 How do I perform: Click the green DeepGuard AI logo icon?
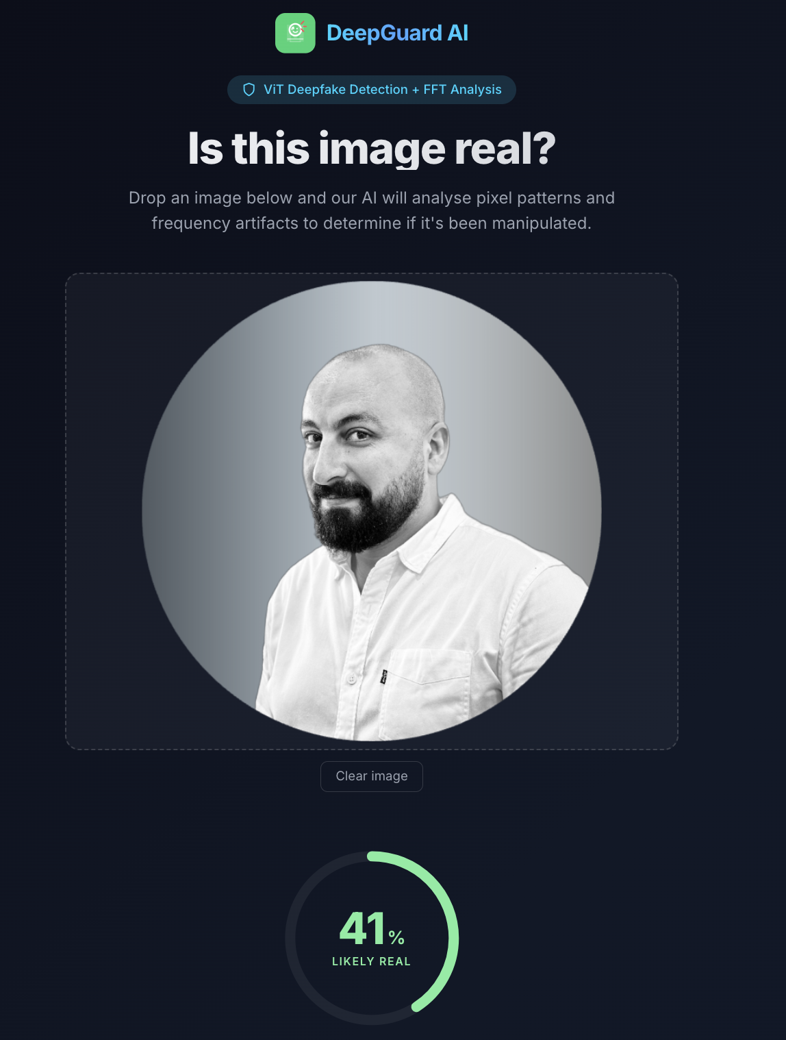click(x=295, y=33)
